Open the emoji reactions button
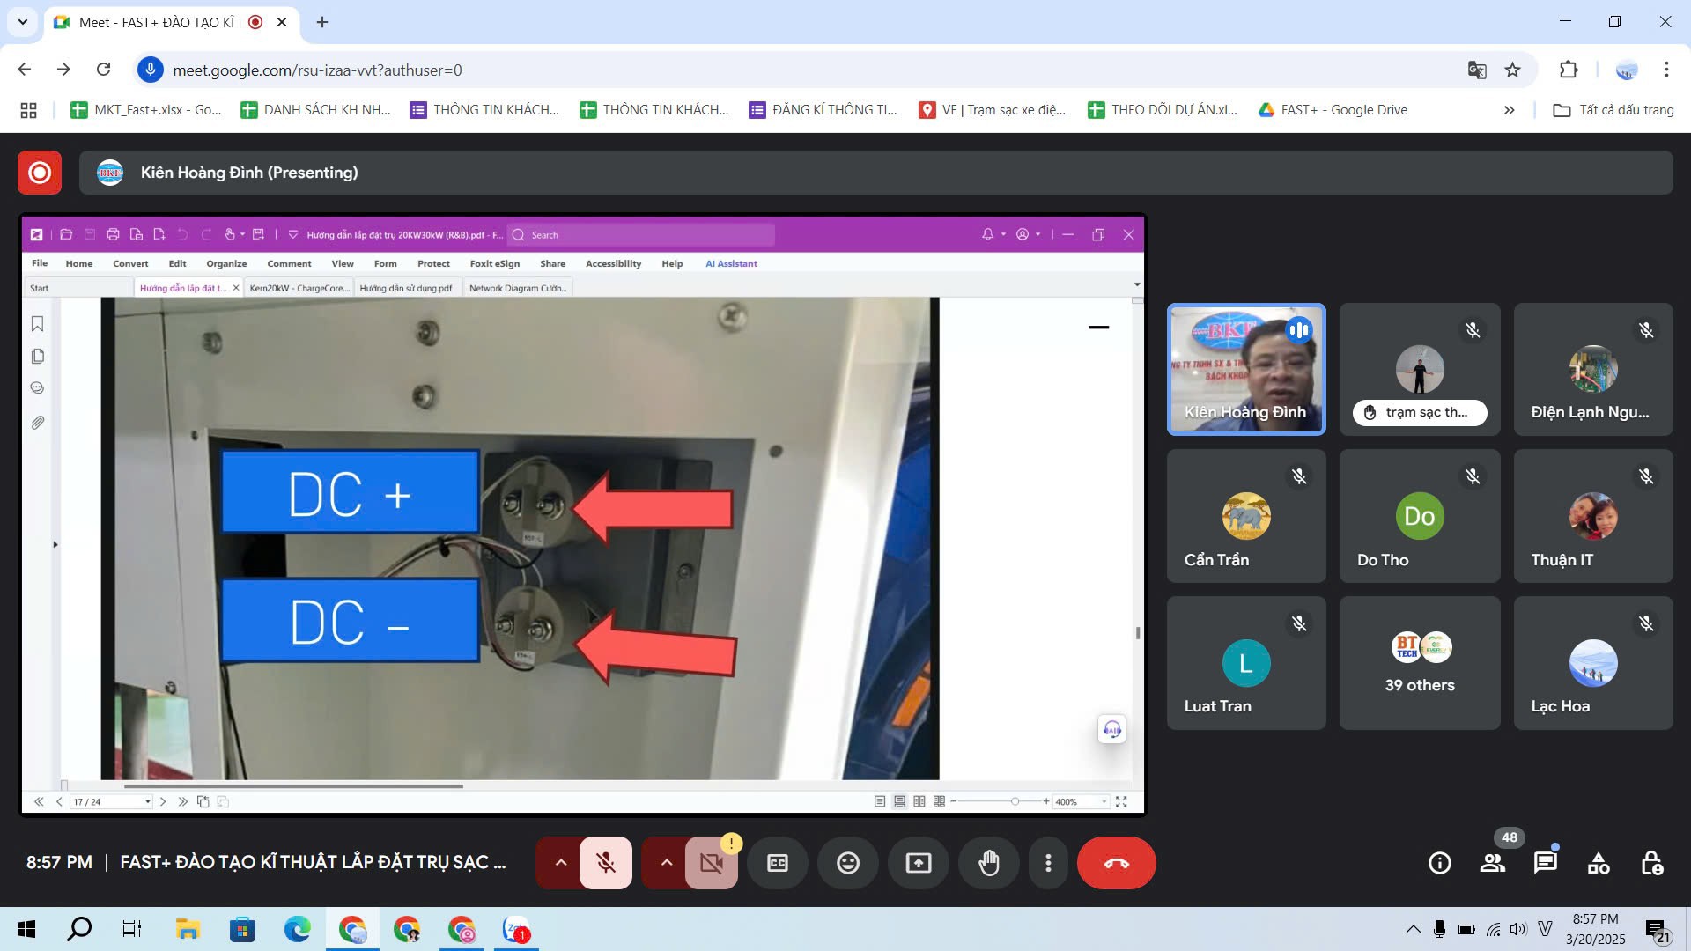This screenshot has width=1691, height=951. (848, 863)
